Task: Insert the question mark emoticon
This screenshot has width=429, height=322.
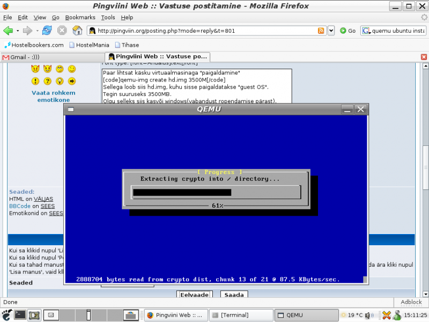Action: (47, 81)
